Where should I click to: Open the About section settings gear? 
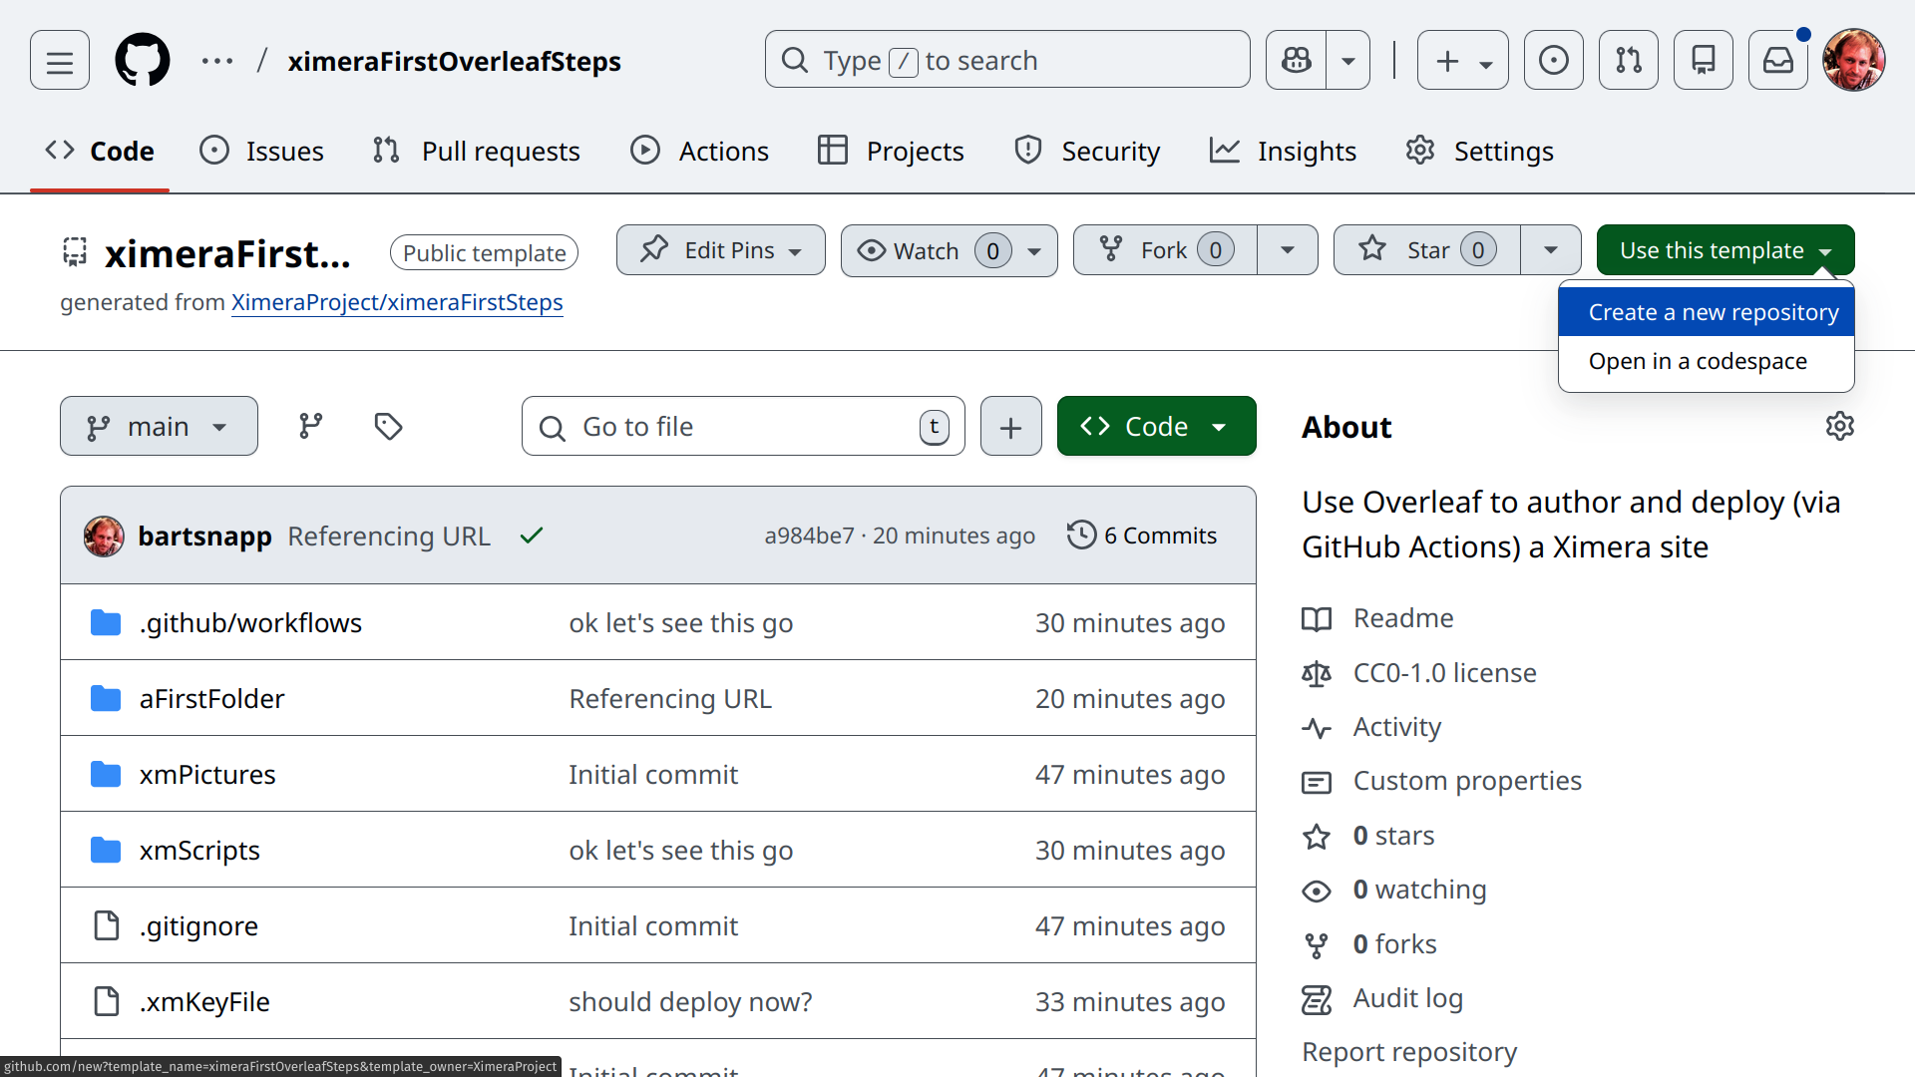(1839, 427)
